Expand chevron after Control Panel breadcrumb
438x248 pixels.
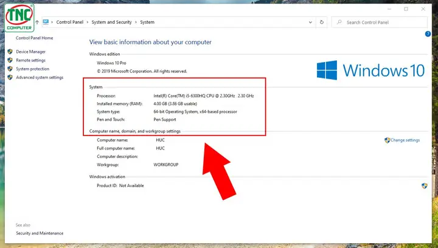[x=88, y=22]
